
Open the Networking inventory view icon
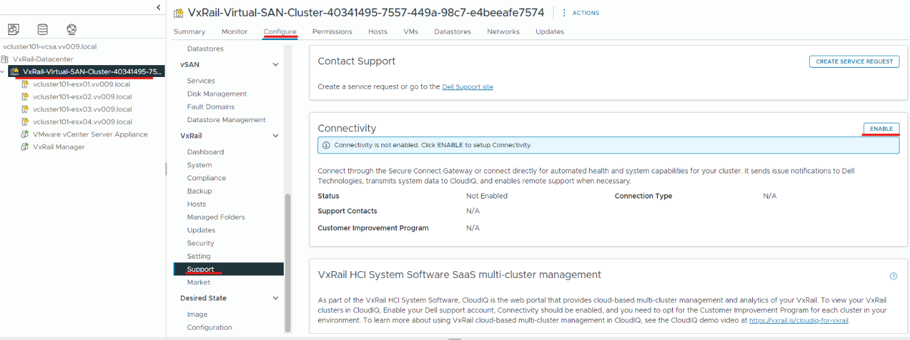[x=71, y=29]
